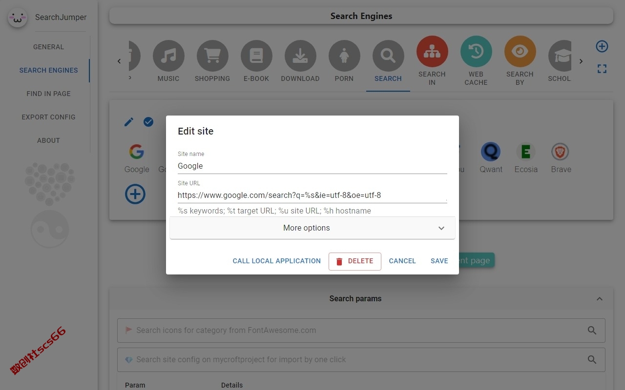The height and width of the screenshot is (390, 625).
Task: Focus the FontAwesome icon search field
Action: [x=361, y=331]
